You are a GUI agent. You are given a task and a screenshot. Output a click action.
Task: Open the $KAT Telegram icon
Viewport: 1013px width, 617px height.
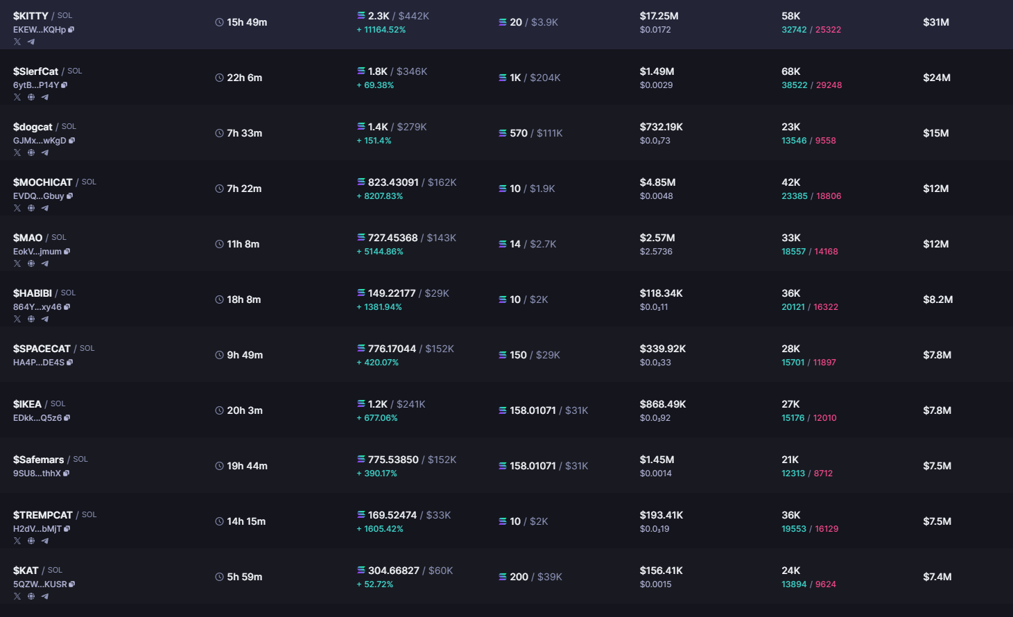pos(45,596)
